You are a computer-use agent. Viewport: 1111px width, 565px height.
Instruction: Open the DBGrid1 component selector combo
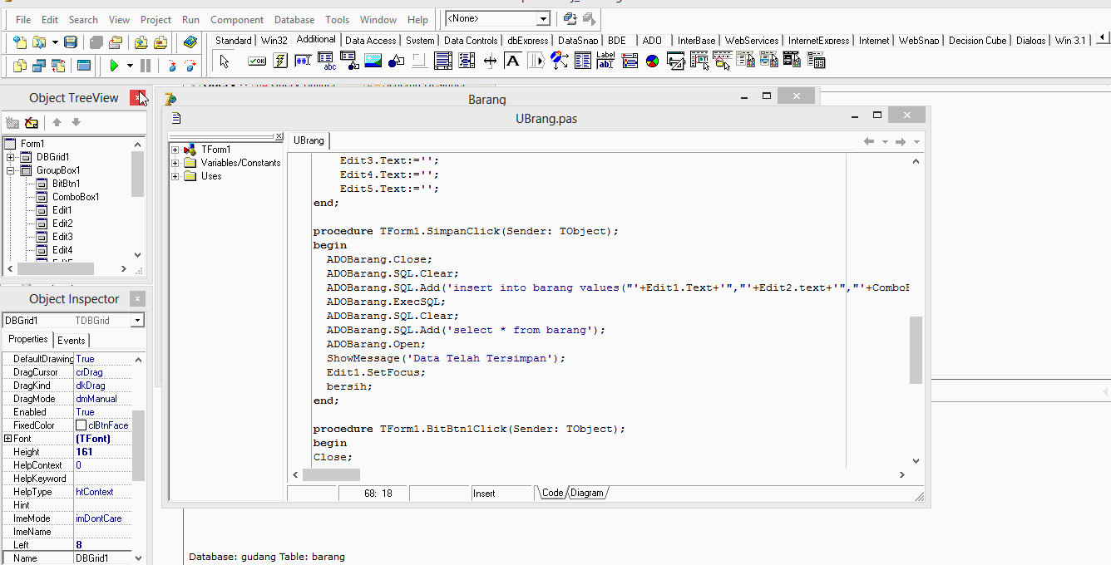137,320
